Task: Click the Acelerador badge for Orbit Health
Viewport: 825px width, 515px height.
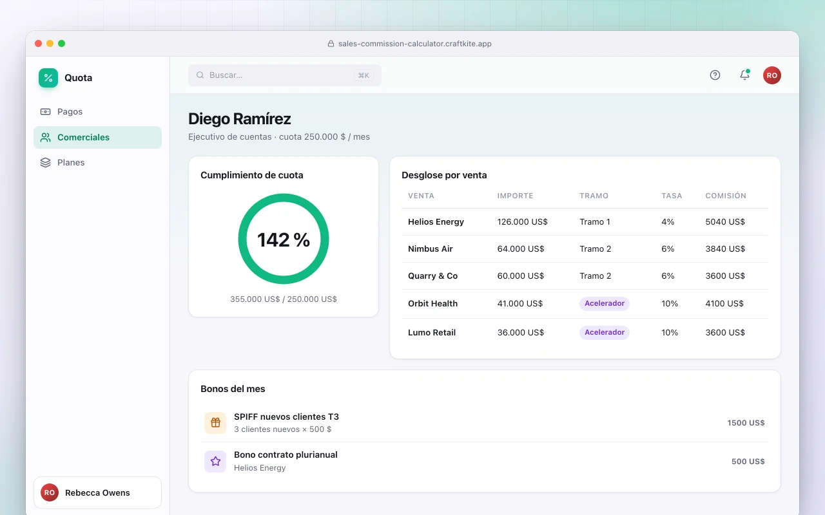Action: coord(605,303)
